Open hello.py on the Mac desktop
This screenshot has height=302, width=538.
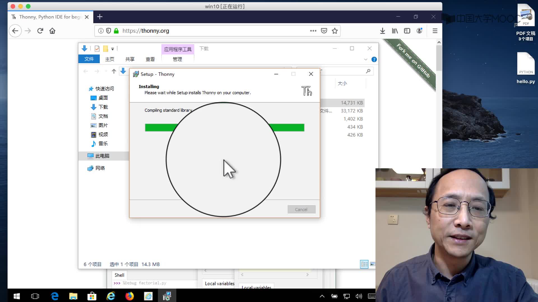[x=526, y=68]
